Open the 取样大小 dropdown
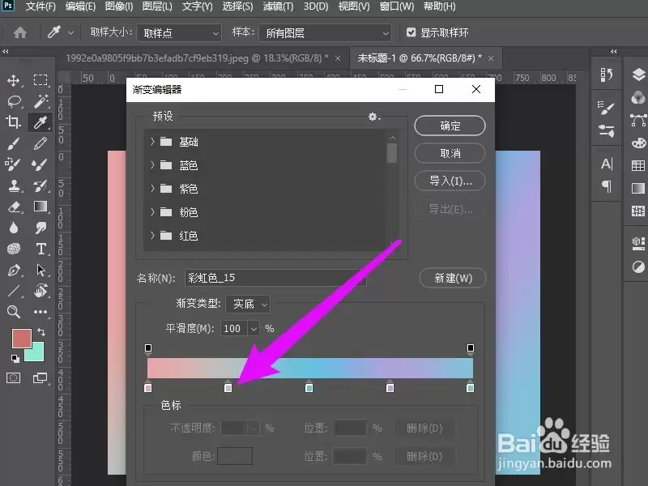 tap(179, 32)
